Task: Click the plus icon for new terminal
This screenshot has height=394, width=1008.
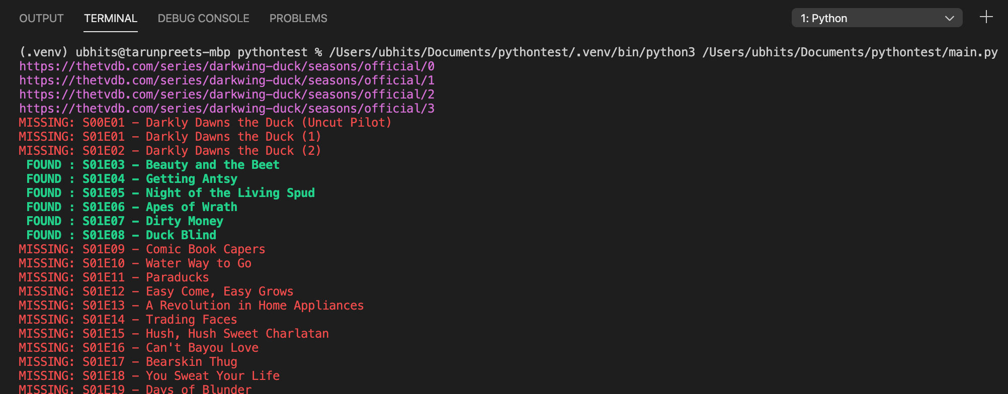Action: [x=986, y=17]
